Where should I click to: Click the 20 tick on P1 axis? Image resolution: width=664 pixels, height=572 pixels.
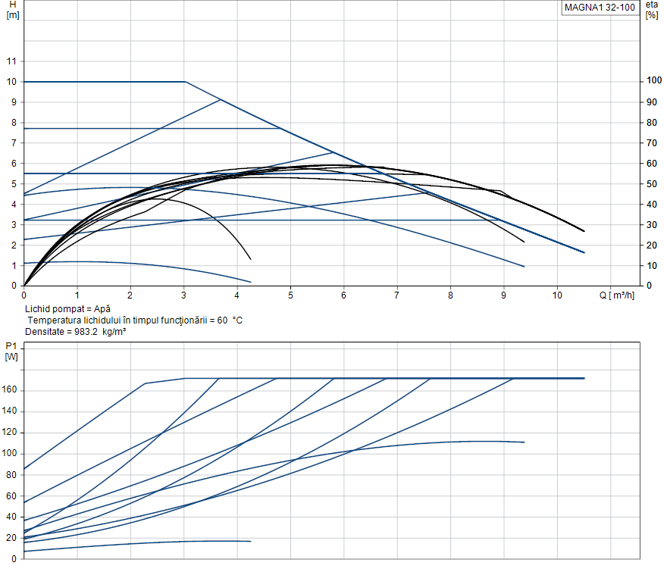11,538
